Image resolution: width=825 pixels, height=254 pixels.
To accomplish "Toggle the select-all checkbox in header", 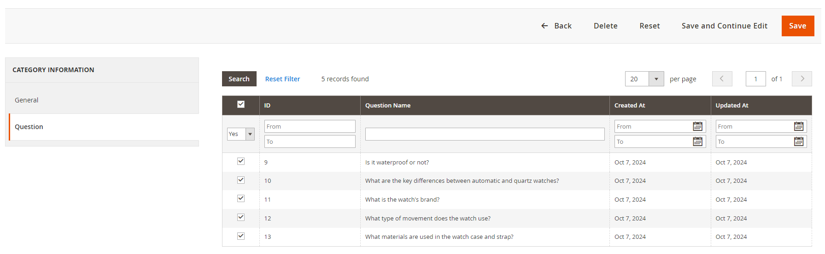I will (x=241, y=104).
